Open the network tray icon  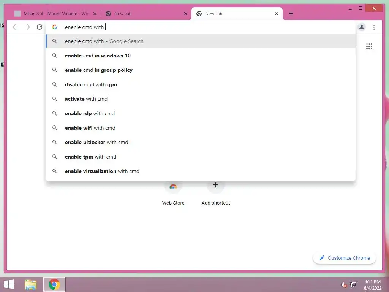[x=353, y=285]
